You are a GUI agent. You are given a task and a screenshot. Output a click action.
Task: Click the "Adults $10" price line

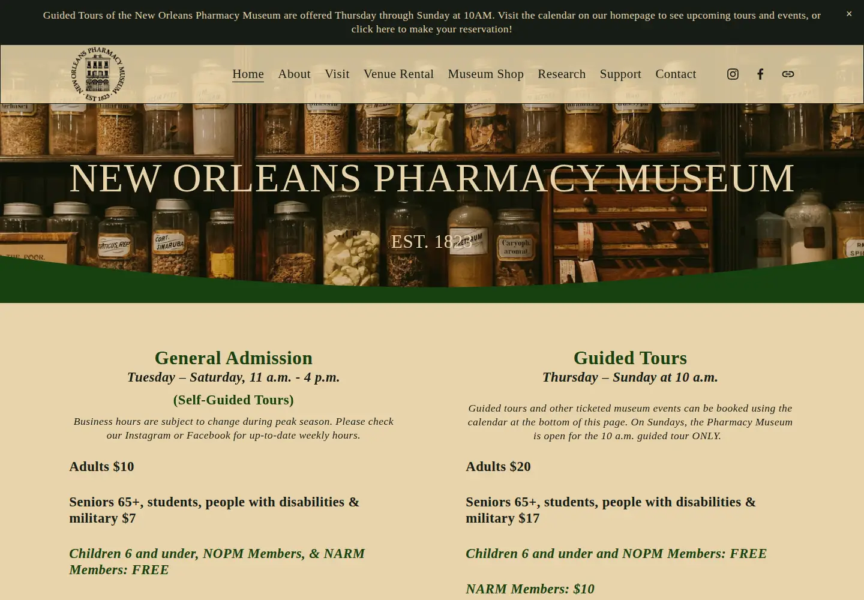(x=101, y=466)
